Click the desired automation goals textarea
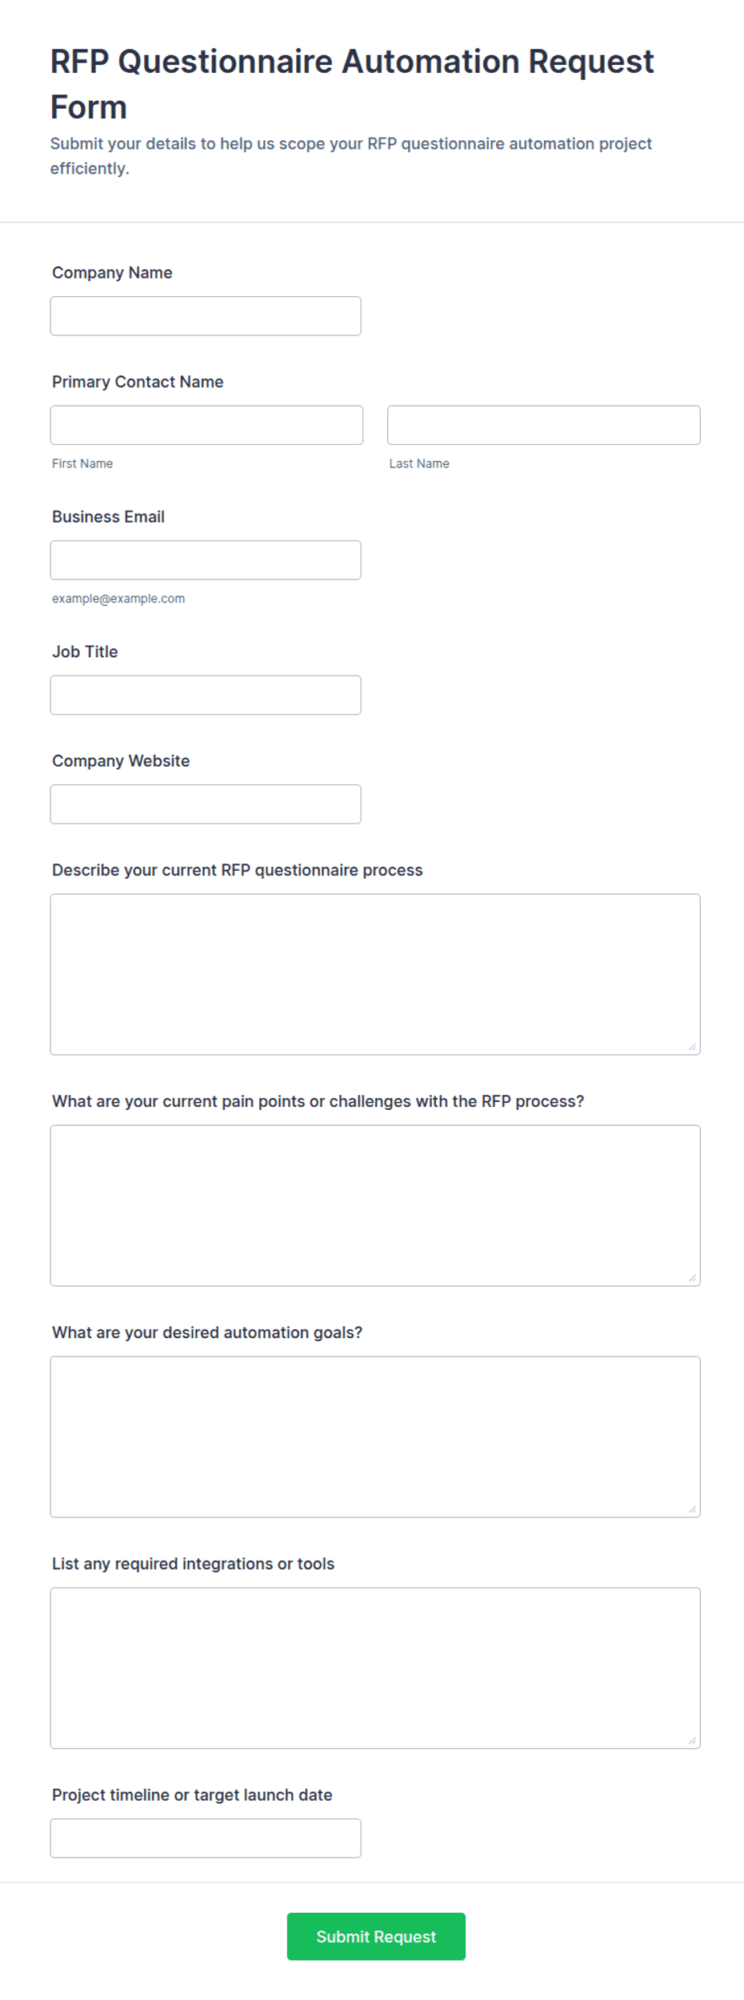The width and height of the screenshot is (744, 2000). click(x=375, y=1437)
